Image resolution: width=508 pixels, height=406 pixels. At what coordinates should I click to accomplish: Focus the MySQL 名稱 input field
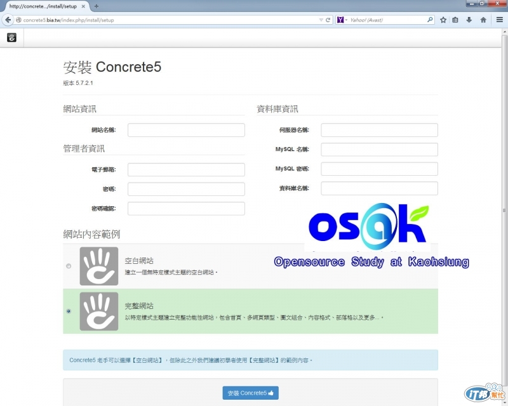(379, 149)
